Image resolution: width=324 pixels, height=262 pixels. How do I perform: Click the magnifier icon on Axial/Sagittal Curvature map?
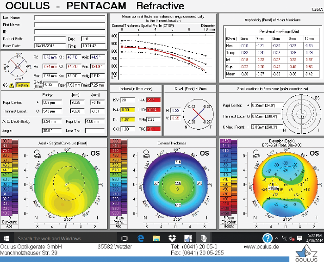(37, 153)
